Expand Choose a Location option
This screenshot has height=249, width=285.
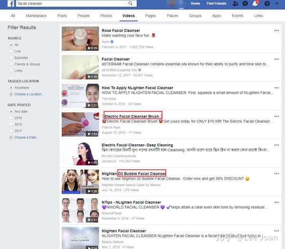tap(29, 94)
